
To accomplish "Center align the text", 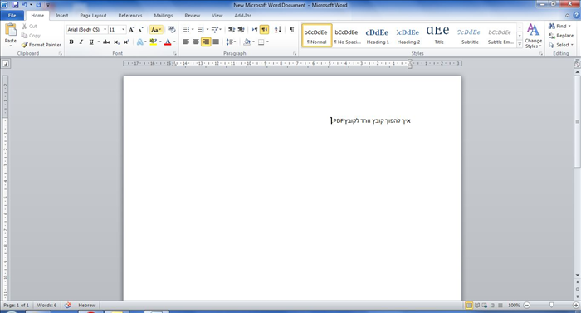I will 196,42.
